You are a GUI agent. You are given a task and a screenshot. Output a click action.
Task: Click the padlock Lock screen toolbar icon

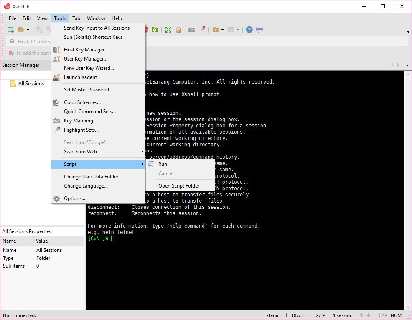[x=178, y=30]
